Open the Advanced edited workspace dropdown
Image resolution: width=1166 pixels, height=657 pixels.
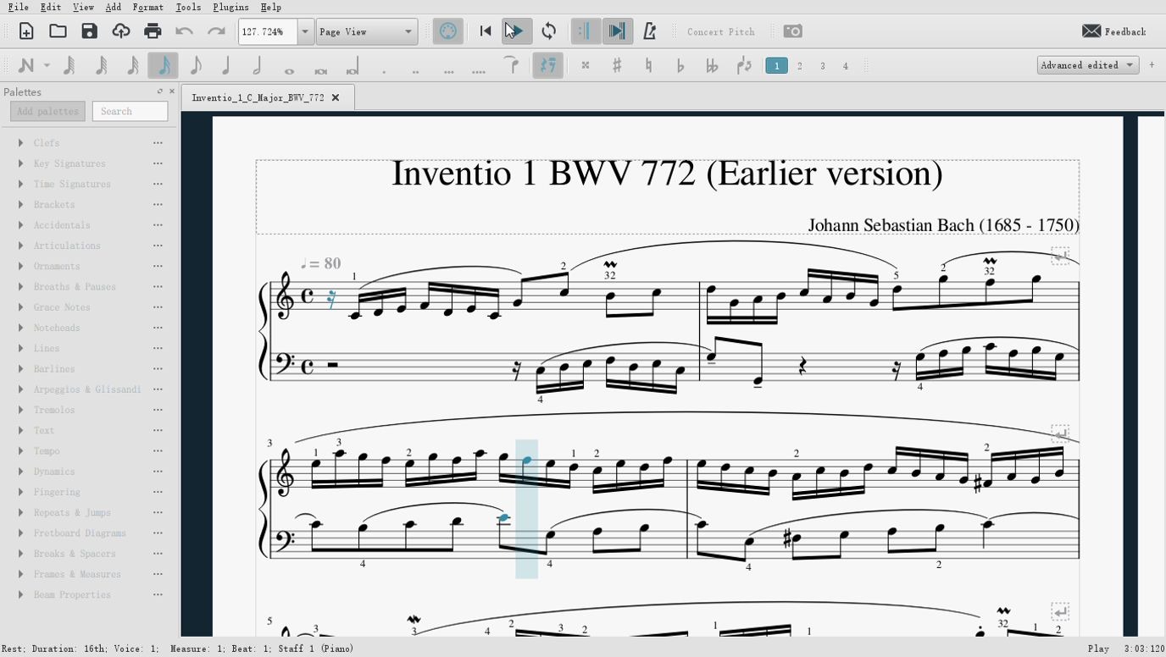tap(1088, 65)
